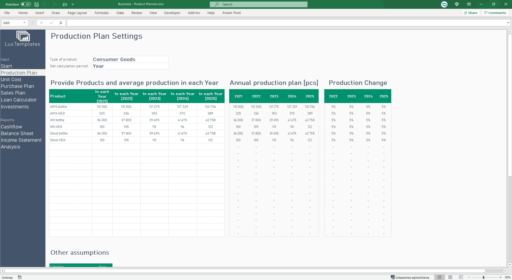
Task: Go to the Unit Cost sheet link
Action: click(x=11, y=79)
